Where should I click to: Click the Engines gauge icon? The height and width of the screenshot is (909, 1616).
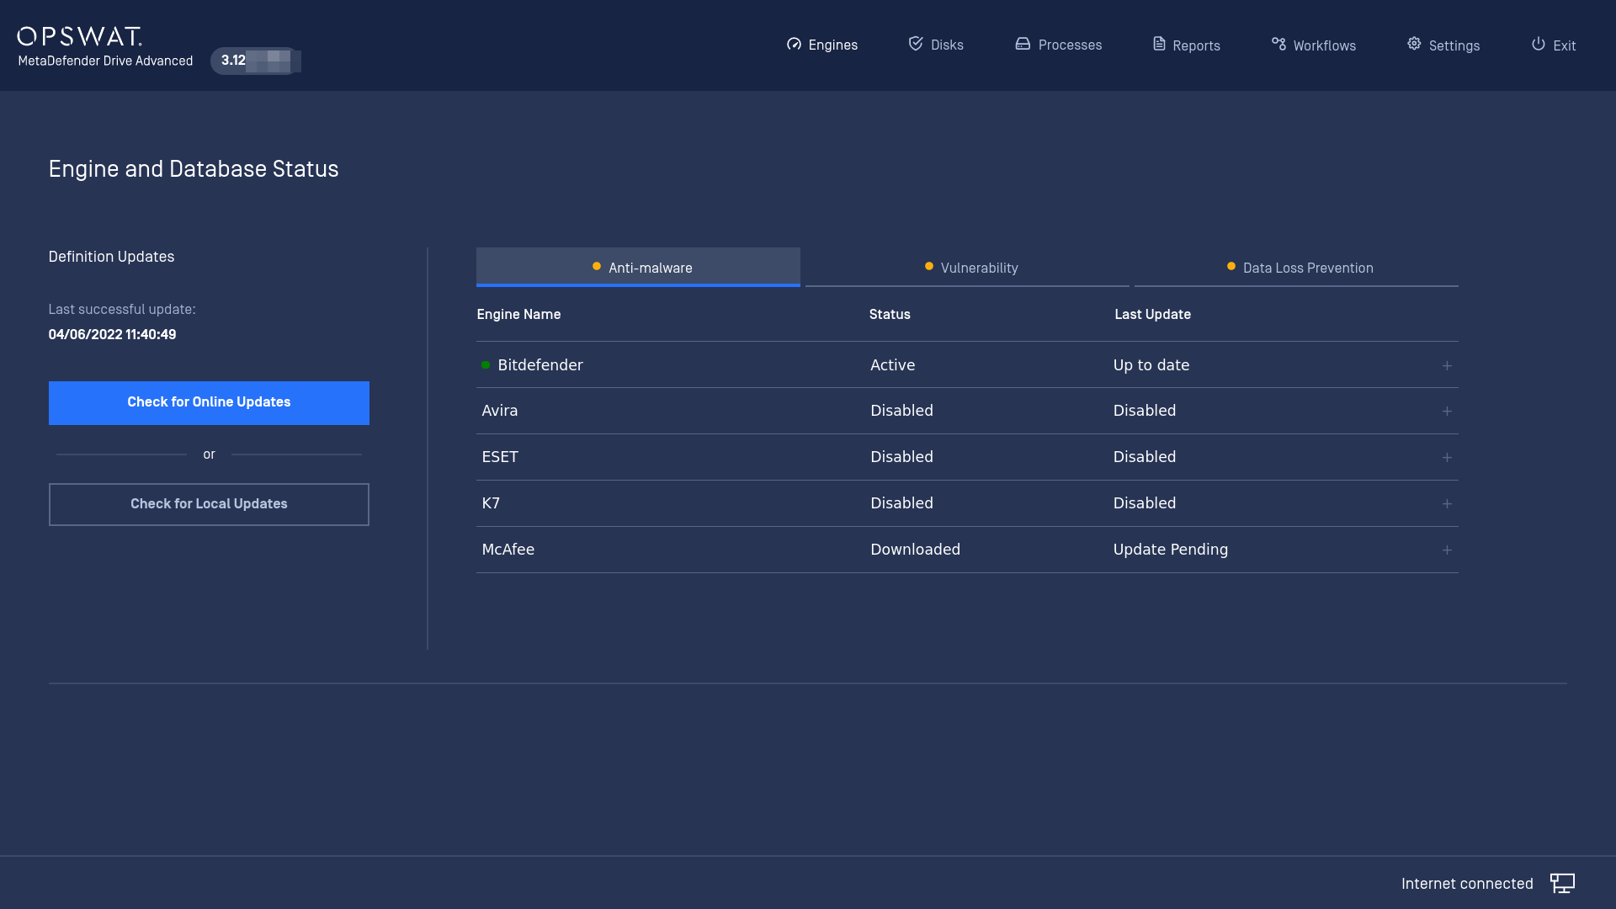click(x=794, y=44)
